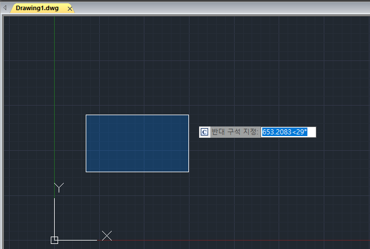Click the blue rectangle preview

(x=137, y=143)
